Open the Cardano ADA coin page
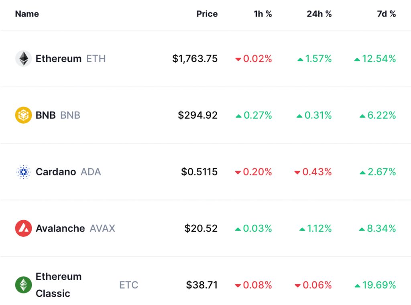The height and width of the screenshot is (305, 411). coord(56,172)
